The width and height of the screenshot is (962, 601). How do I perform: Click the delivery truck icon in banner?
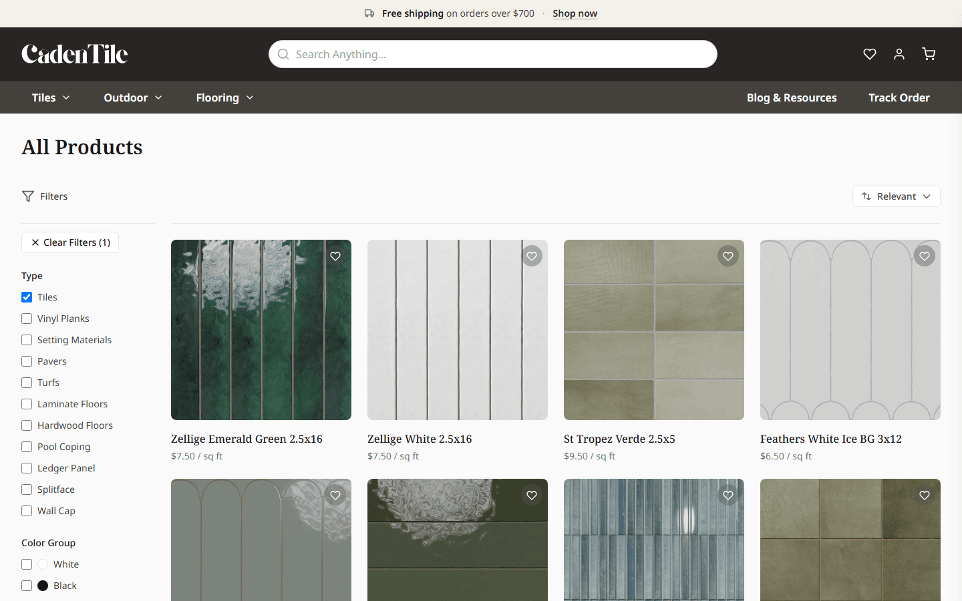[369, 13]
